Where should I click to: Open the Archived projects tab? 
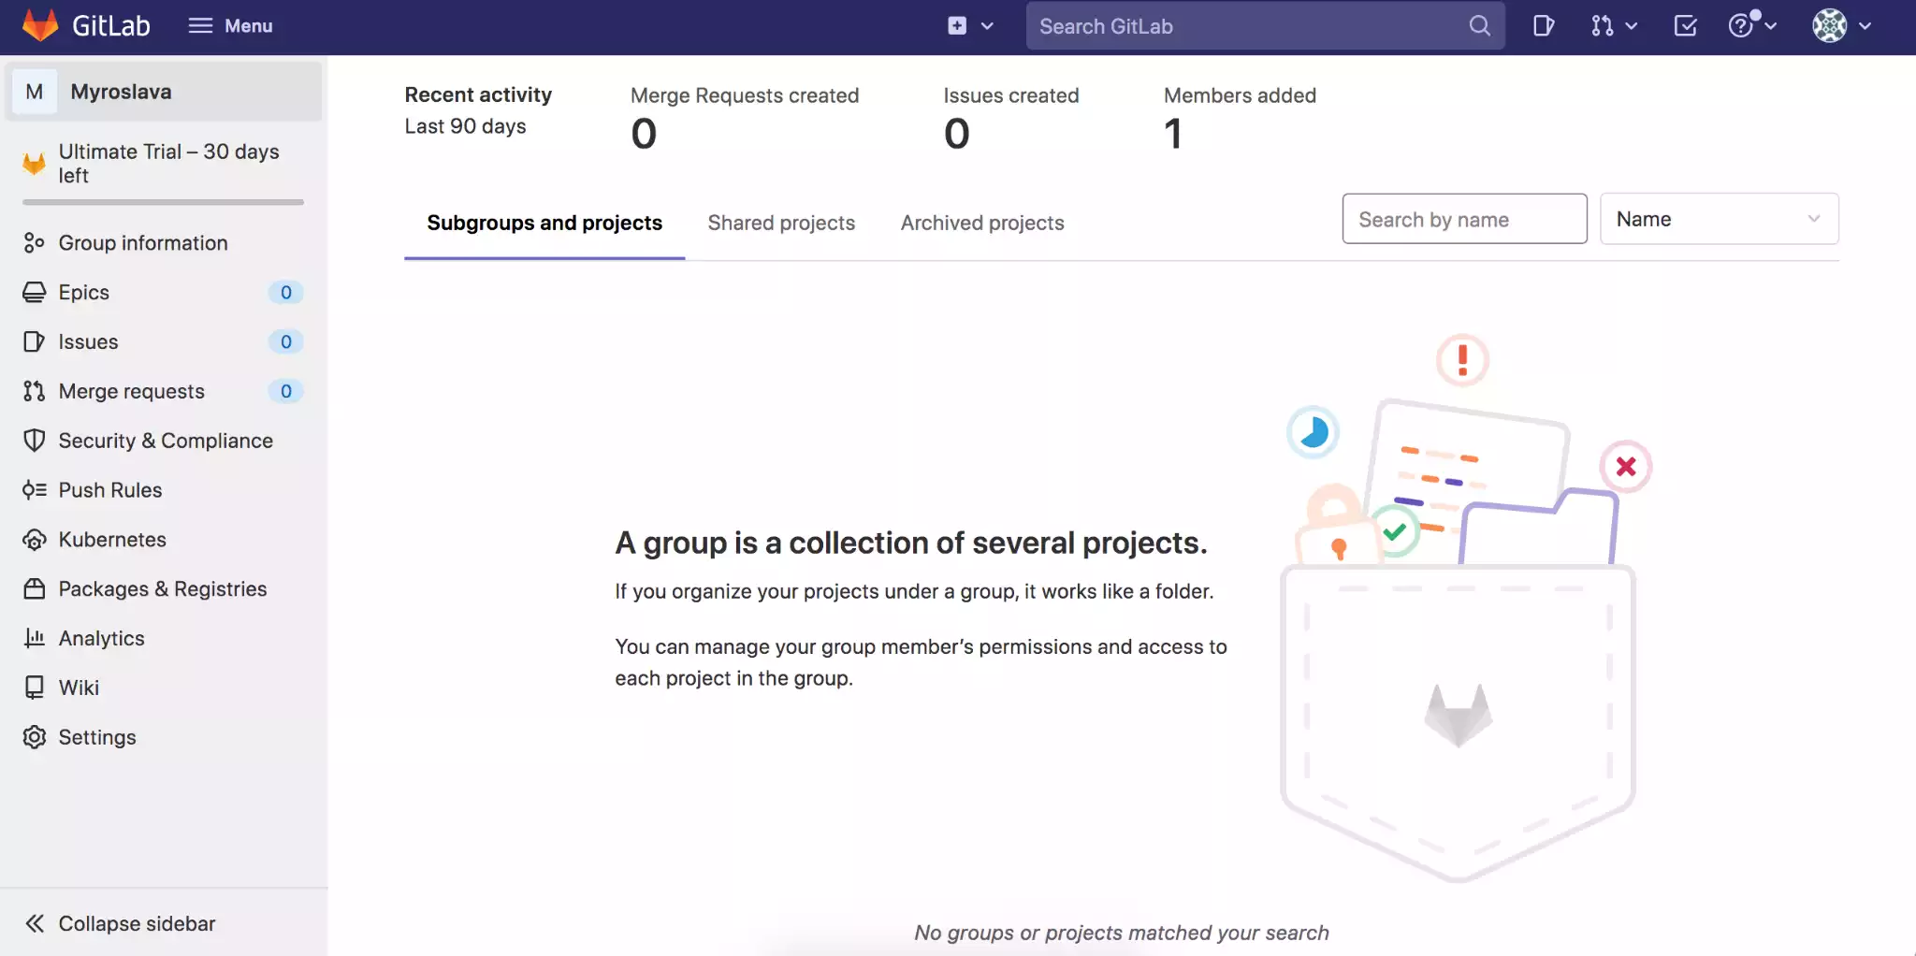pos(982,223)
